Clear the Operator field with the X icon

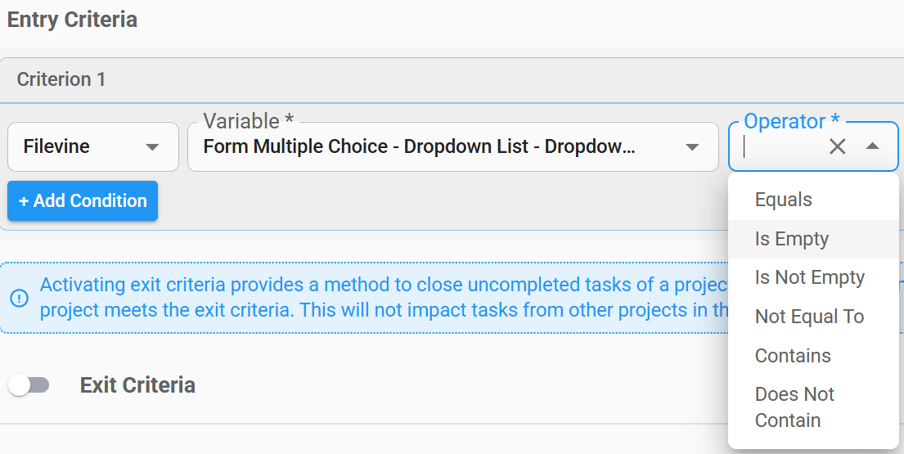[x=837, y=147]
